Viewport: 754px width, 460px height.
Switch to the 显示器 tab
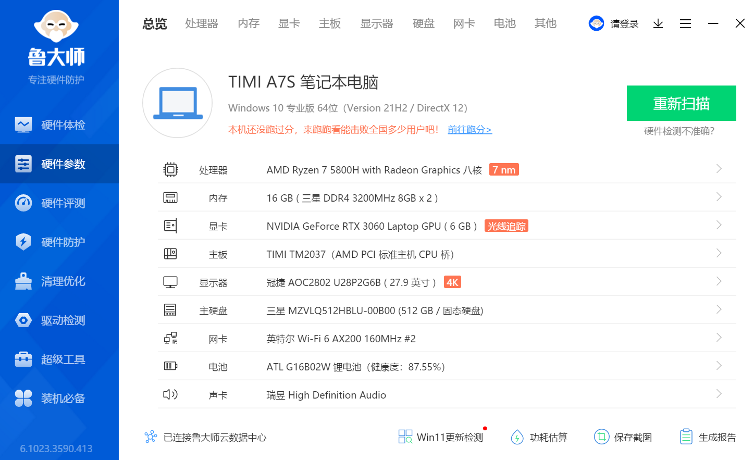pos(377,23)
